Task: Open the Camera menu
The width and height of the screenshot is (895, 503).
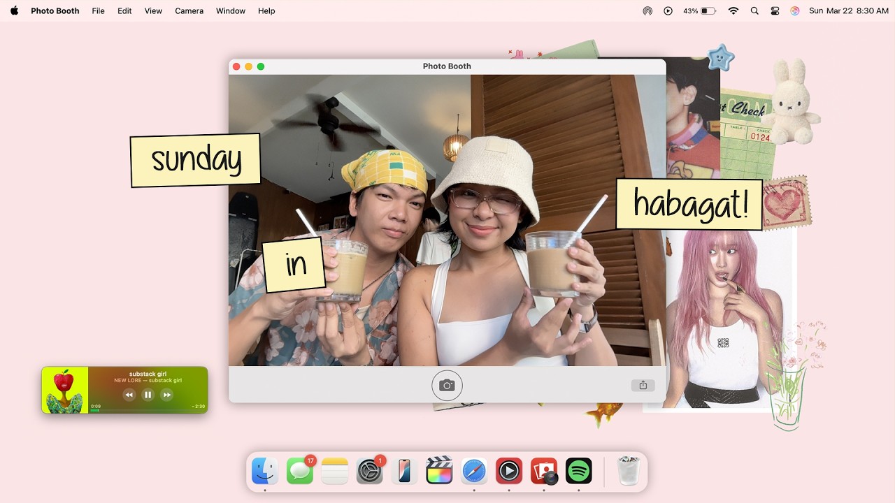Action: pos(189,10)
